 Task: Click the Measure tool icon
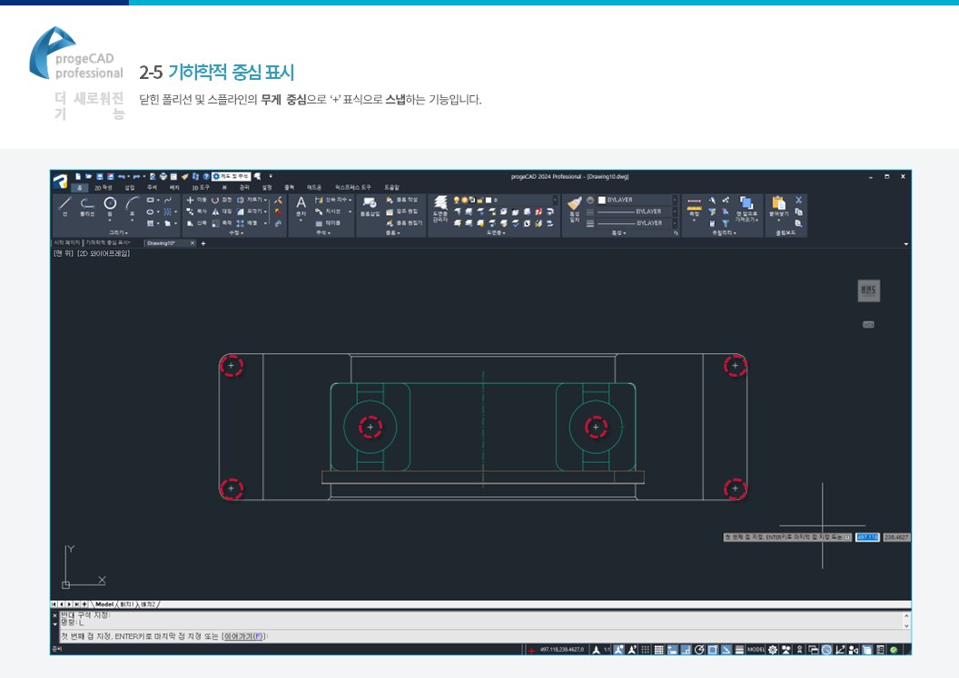[x=694, y=203]
